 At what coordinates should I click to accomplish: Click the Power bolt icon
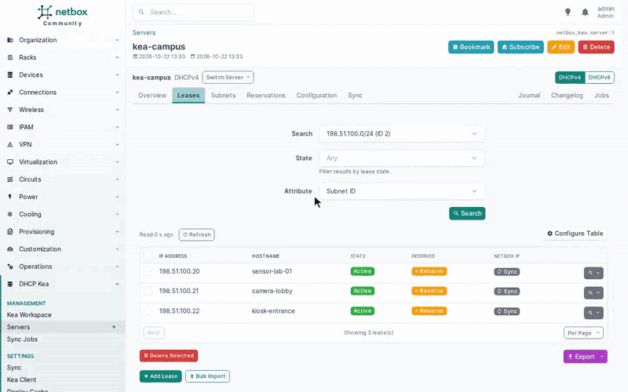(x=10, y=197)
